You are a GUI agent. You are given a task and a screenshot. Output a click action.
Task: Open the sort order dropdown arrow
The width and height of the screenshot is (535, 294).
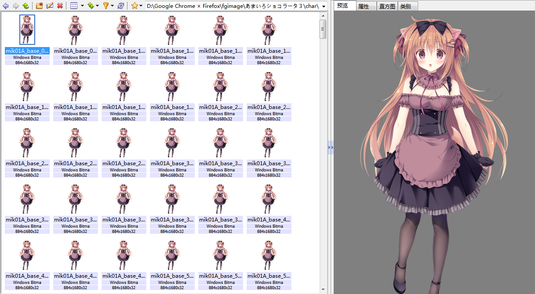97,6
